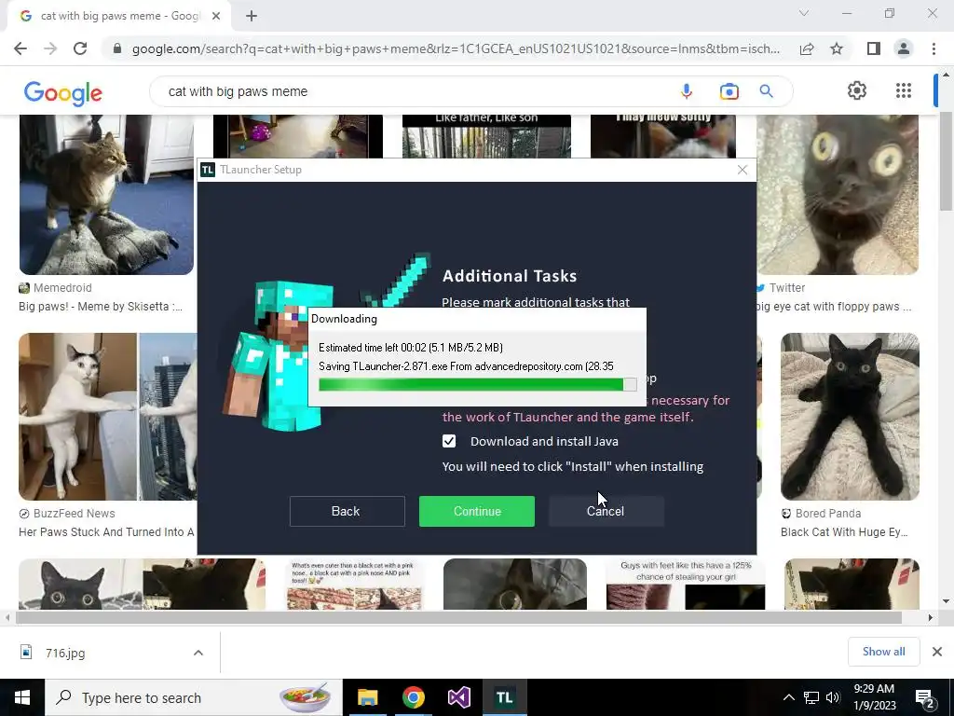This screenshot has width=954, height=716.
Task: Click the green download progress bar
Action: point(478,384)
